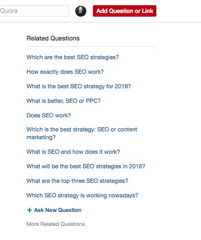Image resolution: width=201 pixels, height=240 pixels.
Task: Open "How exactly does SEO work?" question
Action: 65,72
